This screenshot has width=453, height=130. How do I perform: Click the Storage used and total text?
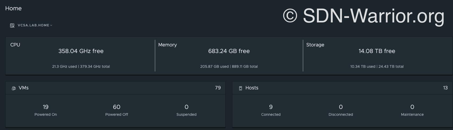tap(377, 67)
